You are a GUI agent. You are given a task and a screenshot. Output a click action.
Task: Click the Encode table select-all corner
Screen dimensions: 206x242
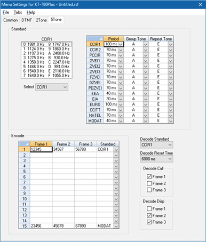[x=25, y=144]
